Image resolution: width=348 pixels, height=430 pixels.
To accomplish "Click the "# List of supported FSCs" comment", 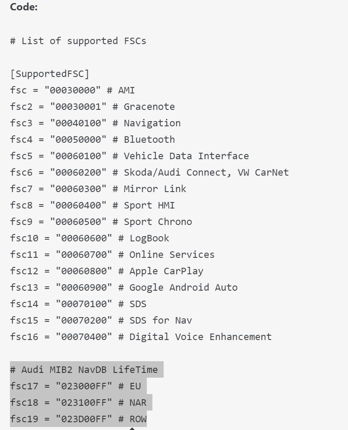I will (x=78, y=41).
